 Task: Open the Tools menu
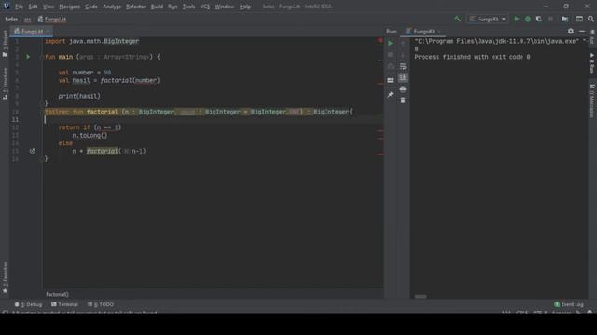tap(188, 7)
